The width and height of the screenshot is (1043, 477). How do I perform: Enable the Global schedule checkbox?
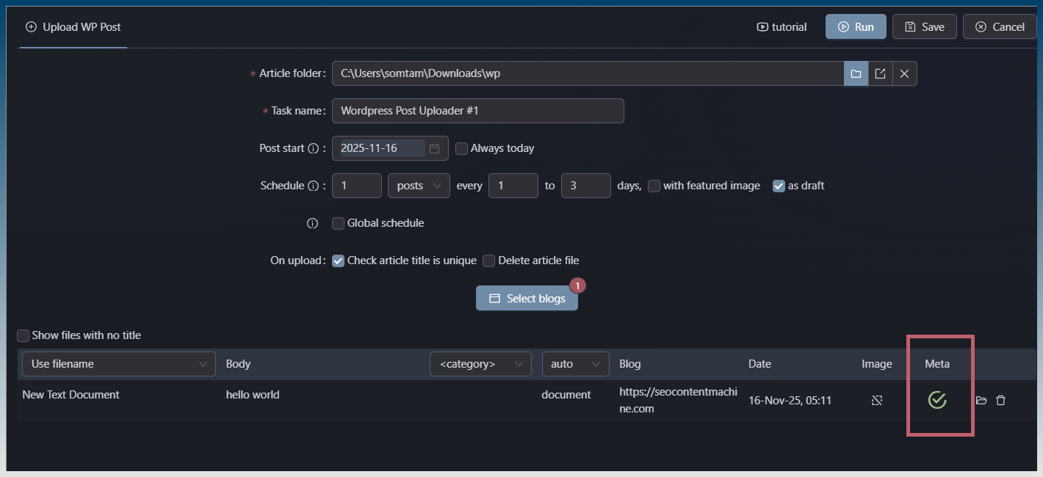(338, 223)
